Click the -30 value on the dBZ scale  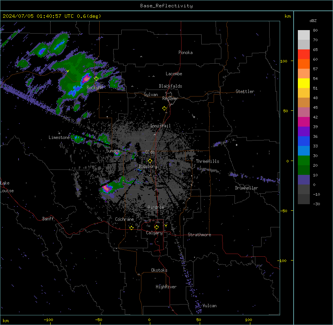(316, 204)
